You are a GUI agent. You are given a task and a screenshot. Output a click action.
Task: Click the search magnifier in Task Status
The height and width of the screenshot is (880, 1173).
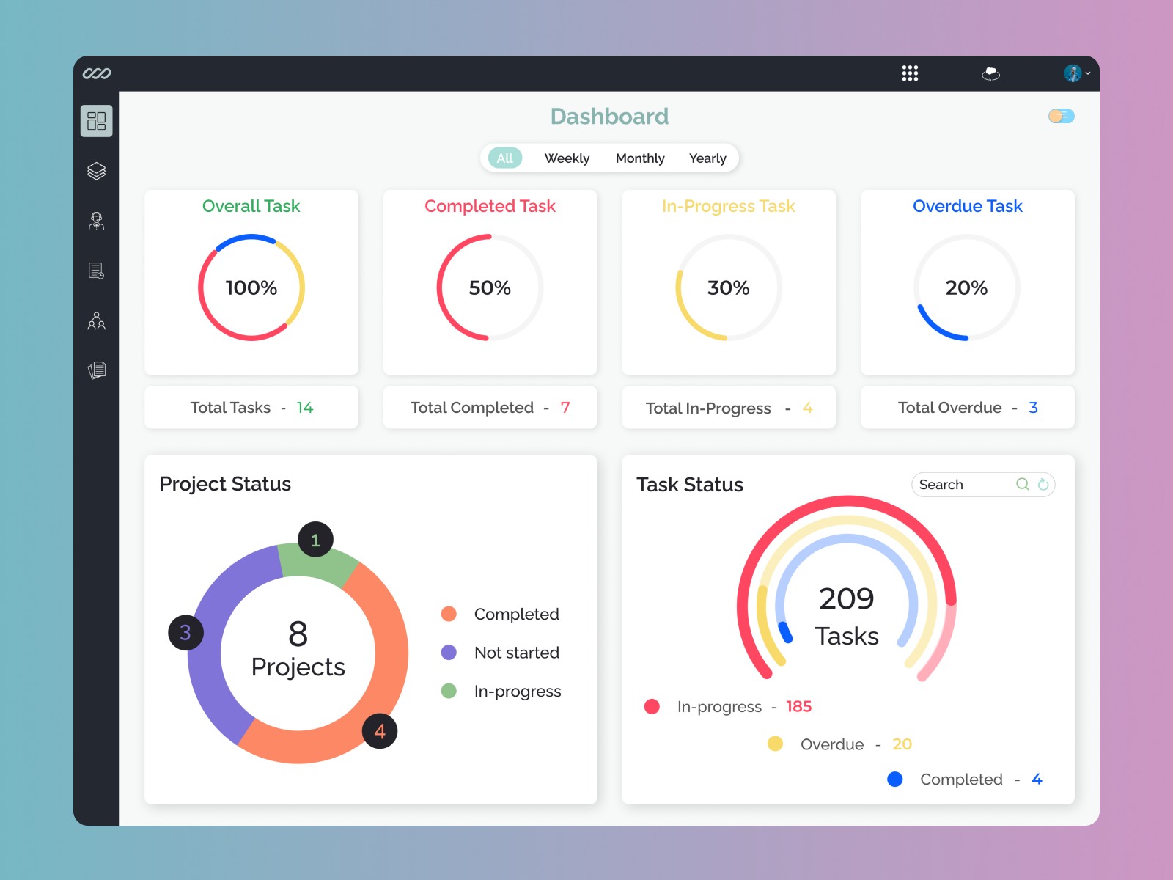tap(1022, 484)
